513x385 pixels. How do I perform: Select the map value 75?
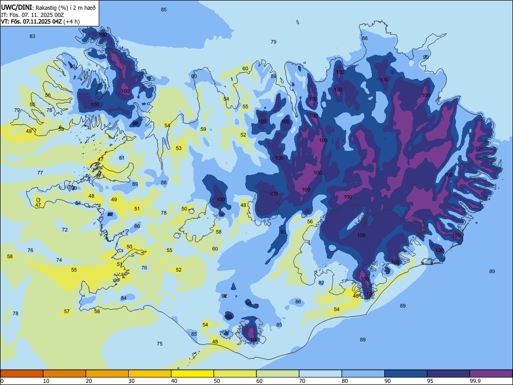point(160,344)
